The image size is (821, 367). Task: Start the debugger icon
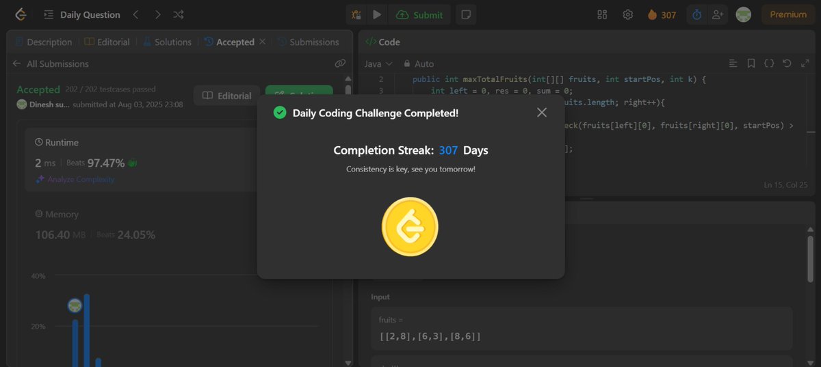pos(356,14)
